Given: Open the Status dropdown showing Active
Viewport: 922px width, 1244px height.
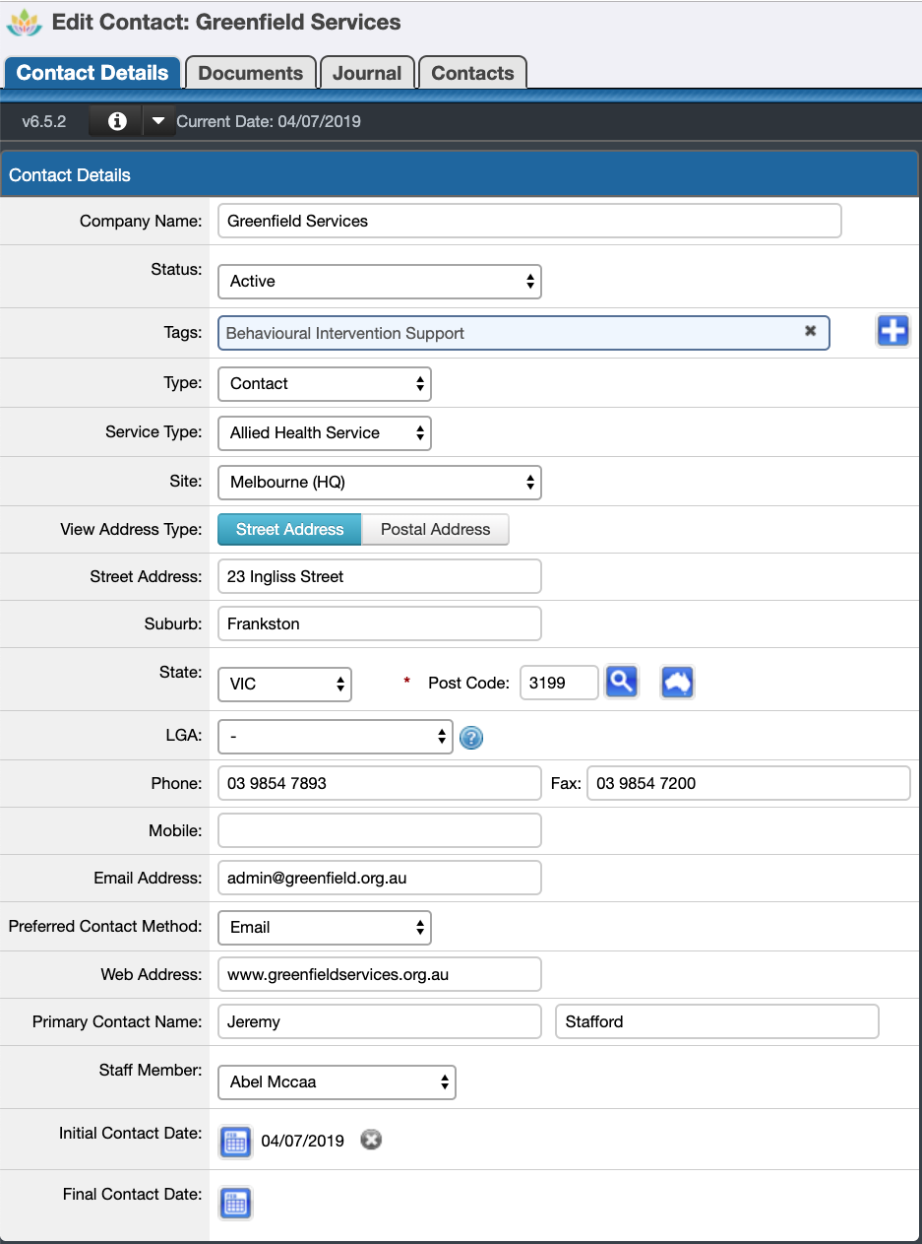Looking at the screenshot, I should click(x=379, y=281).
